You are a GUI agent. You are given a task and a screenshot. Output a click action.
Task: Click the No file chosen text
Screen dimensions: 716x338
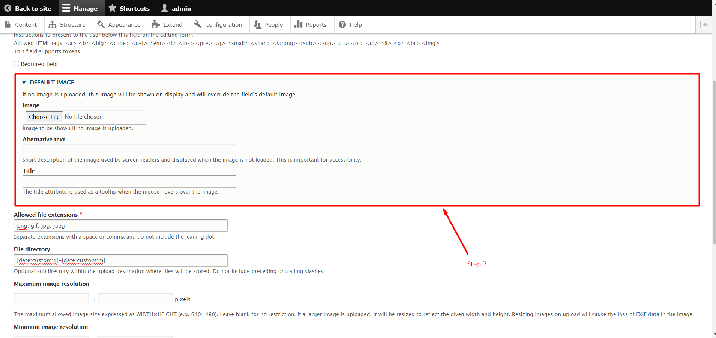pyautogui.click(x=84, y=117)
